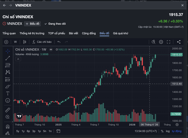Screen dimensions: 188x138
Task: Click the 06 Tháng 4 '26 date label
Action: tap(149, 125)
